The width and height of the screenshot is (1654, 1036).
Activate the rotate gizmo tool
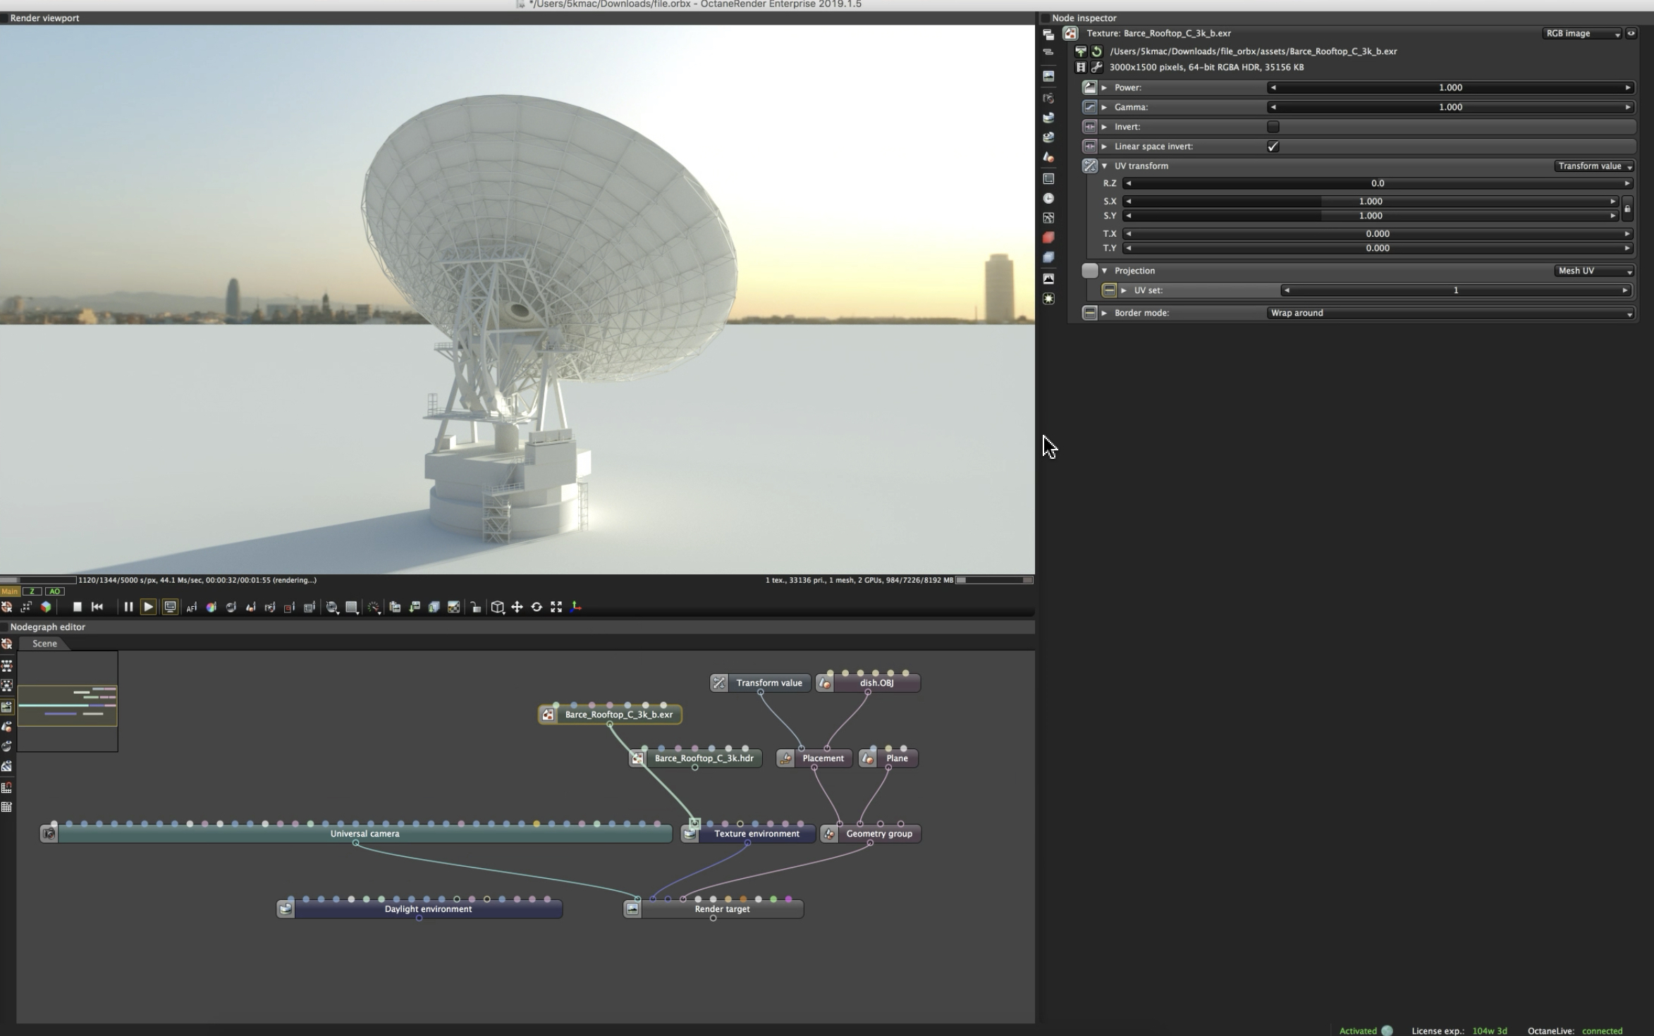coord(537,607)
